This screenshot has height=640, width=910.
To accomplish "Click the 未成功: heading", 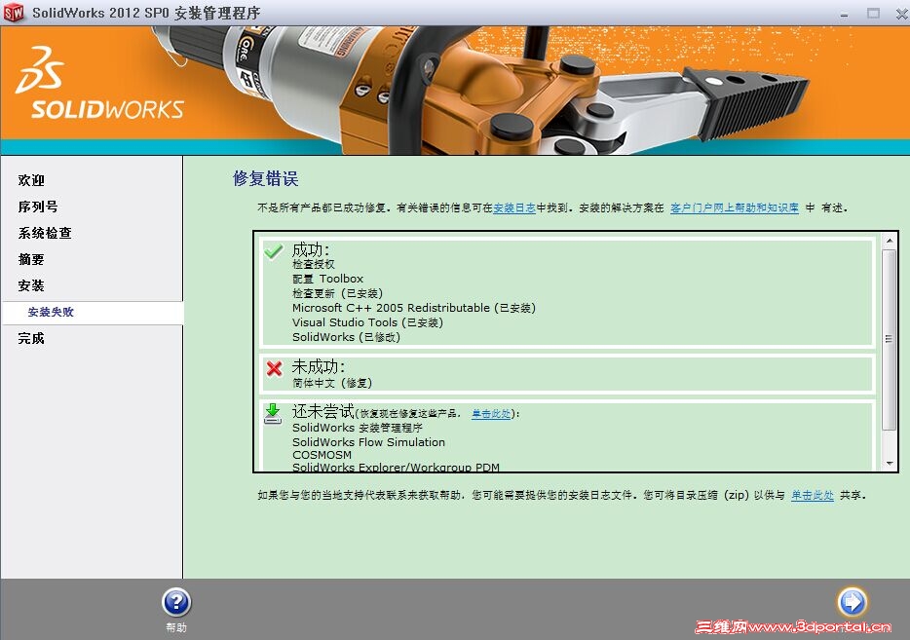I will tap(318, 366).
